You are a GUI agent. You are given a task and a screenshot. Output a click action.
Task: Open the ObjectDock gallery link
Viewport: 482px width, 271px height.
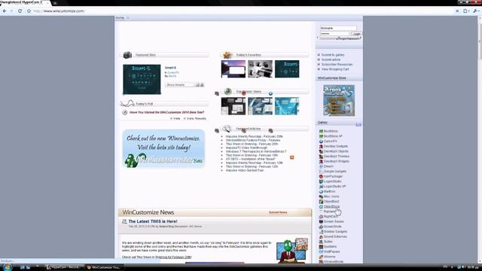click(331, 206)
